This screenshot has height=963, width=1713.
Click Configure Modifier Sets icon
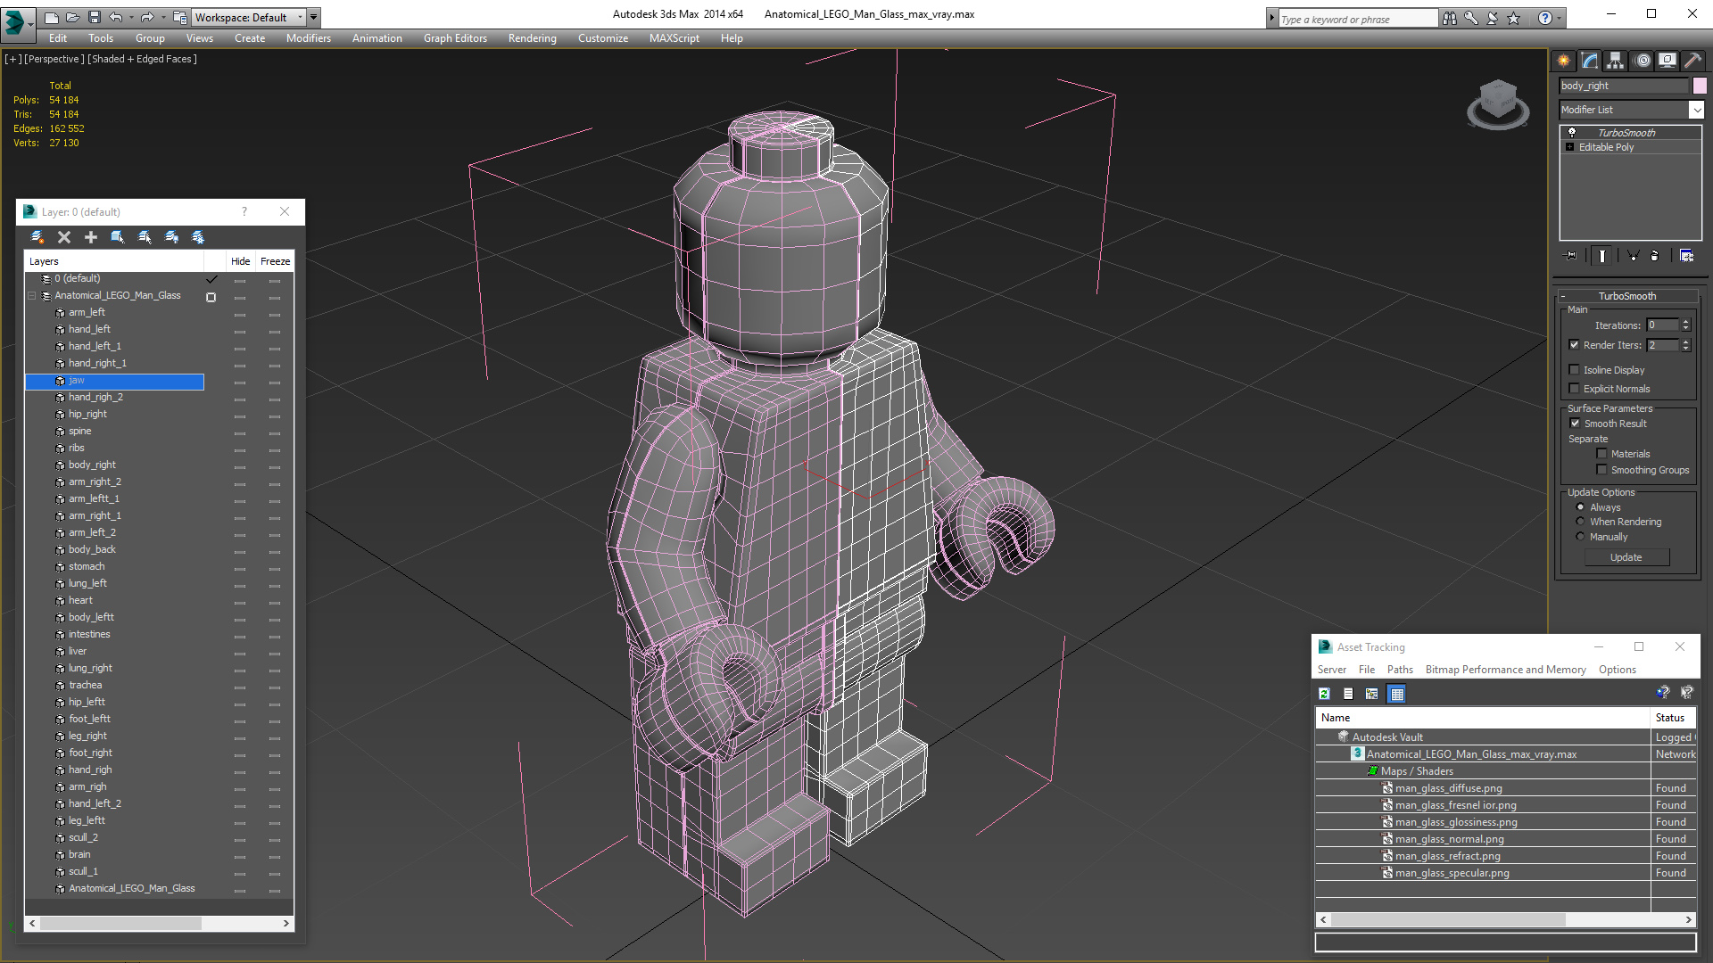coord(1686,256)
